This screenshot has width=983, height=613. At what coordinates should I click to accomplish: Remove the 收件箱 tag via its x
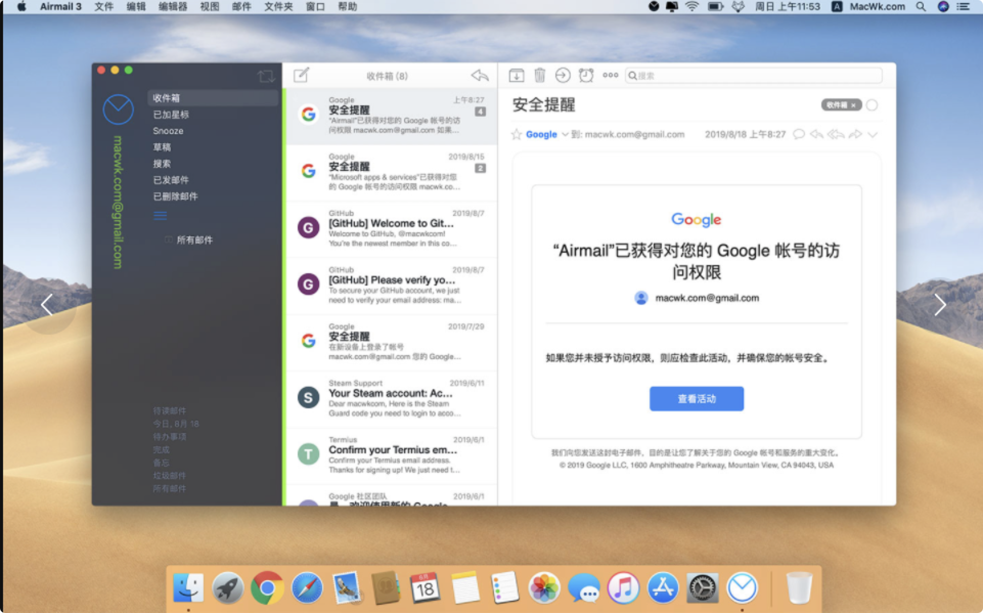(x=853, y=105)
